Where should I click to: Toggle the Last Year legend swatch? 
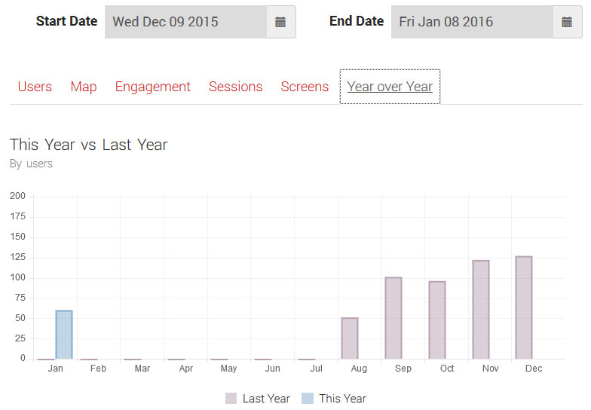click(x=231, y=398)
